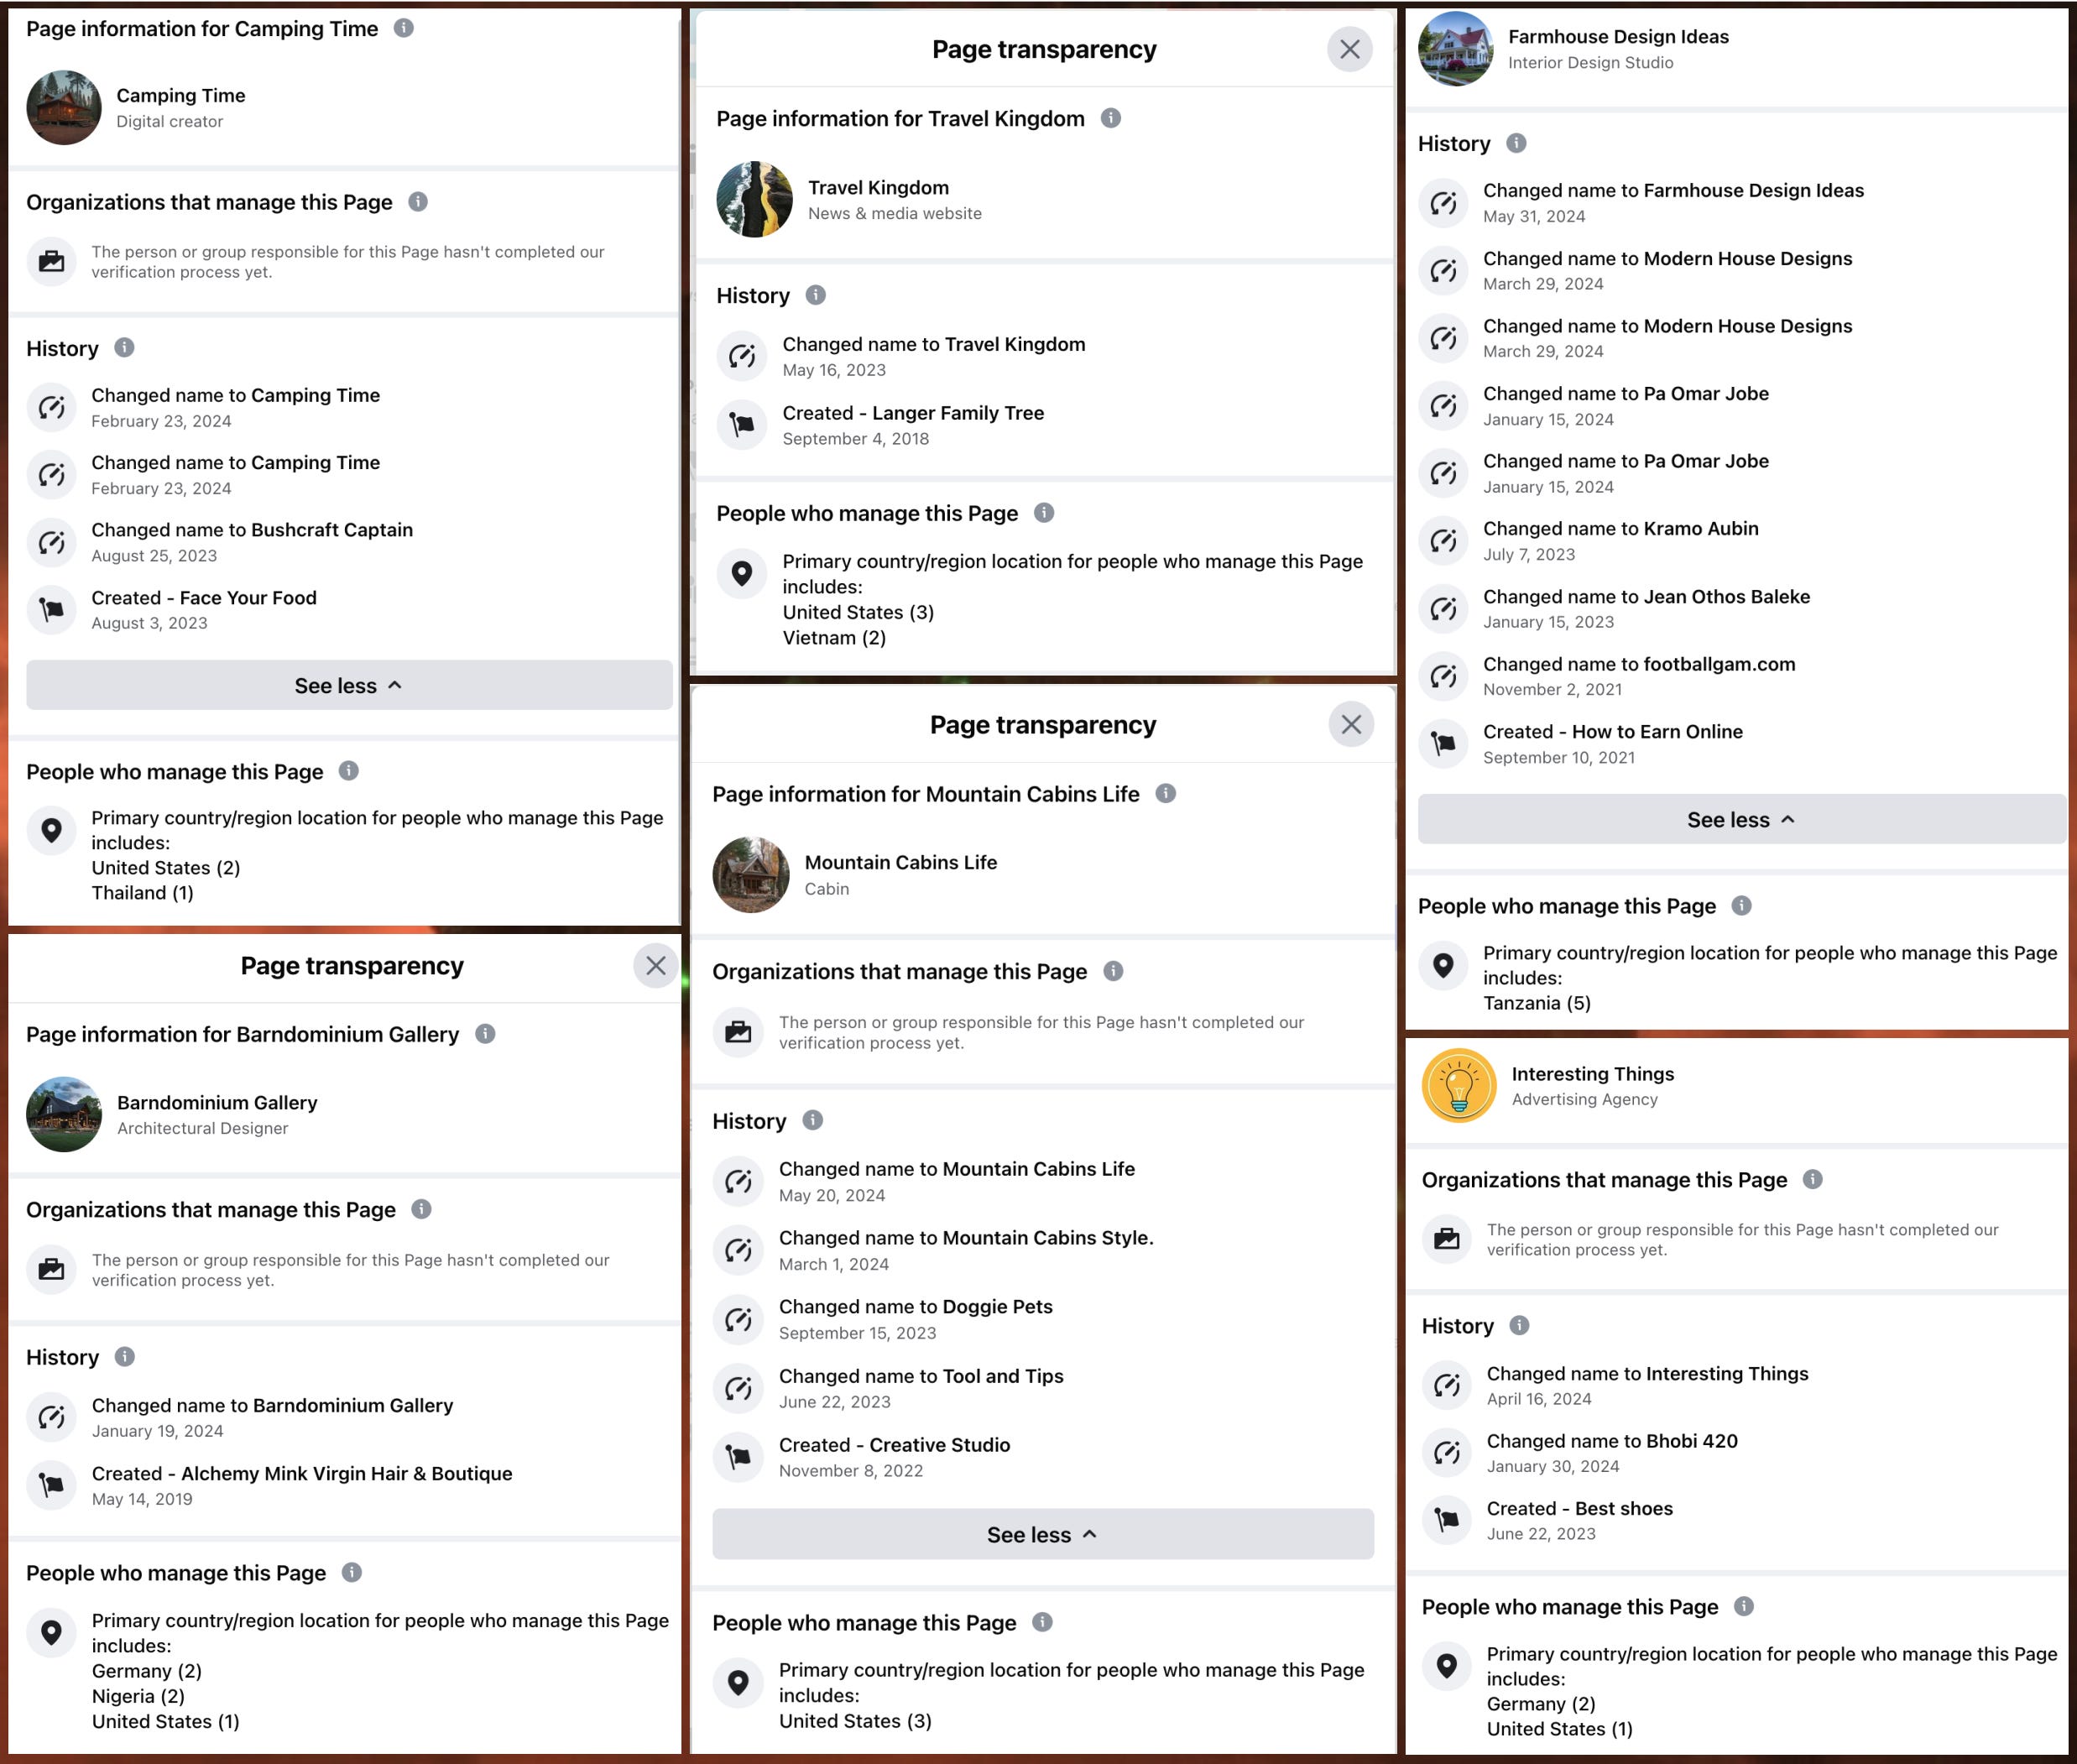Viewport: 2077px width, 1764px height.
Task: Click info icon next to Camping Time Organizations heading
Action: click(x=418, y=202)
